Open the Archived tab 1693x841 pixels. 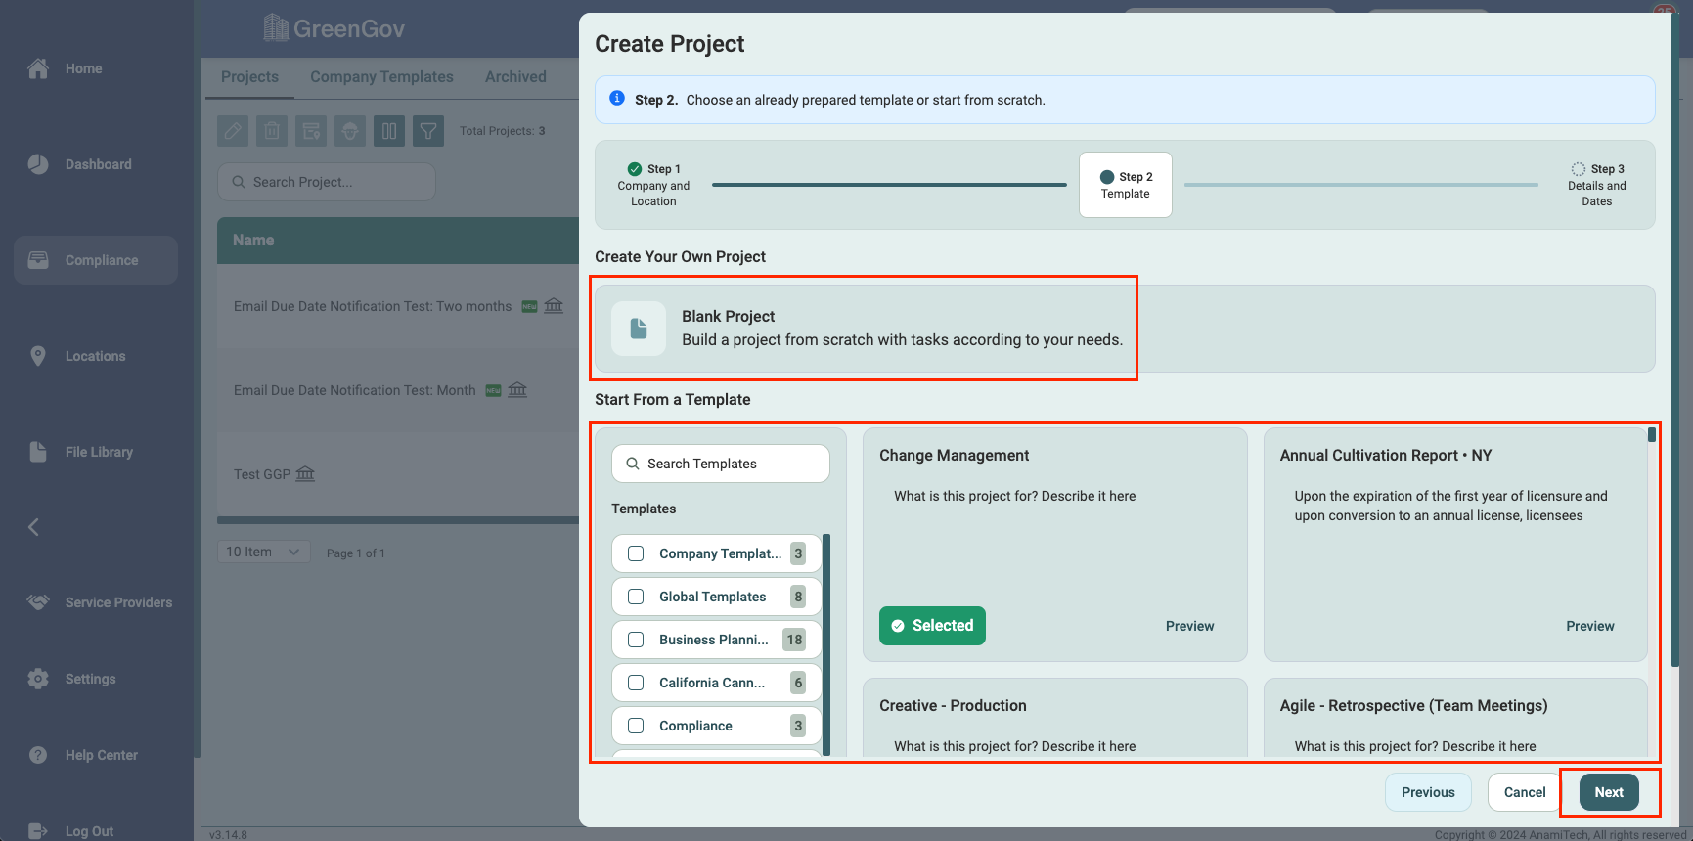[x=515, y=77]
